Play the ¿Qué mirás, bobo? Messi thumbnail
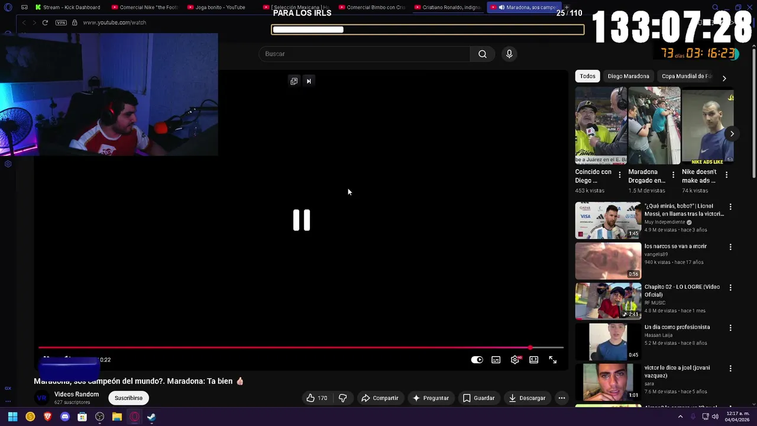757x426 pixels. (x=608, y=220)
